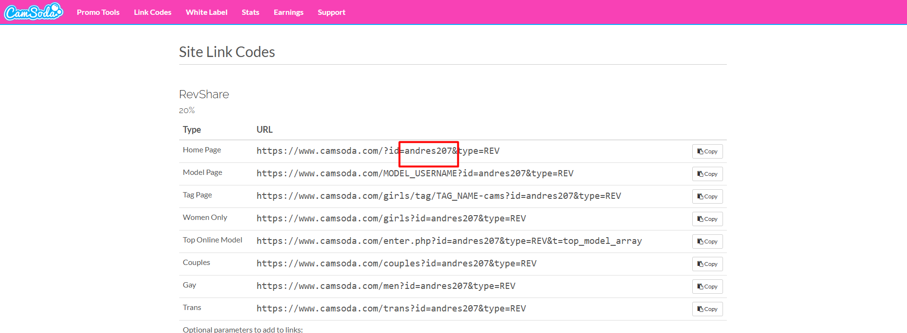Click the Model Page URL text
This screenshot has width=907, height=333.
click(x=415, y=173)
